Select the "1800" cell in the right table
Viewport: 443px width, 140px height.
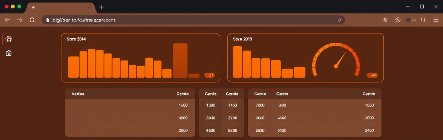[369, 105]
